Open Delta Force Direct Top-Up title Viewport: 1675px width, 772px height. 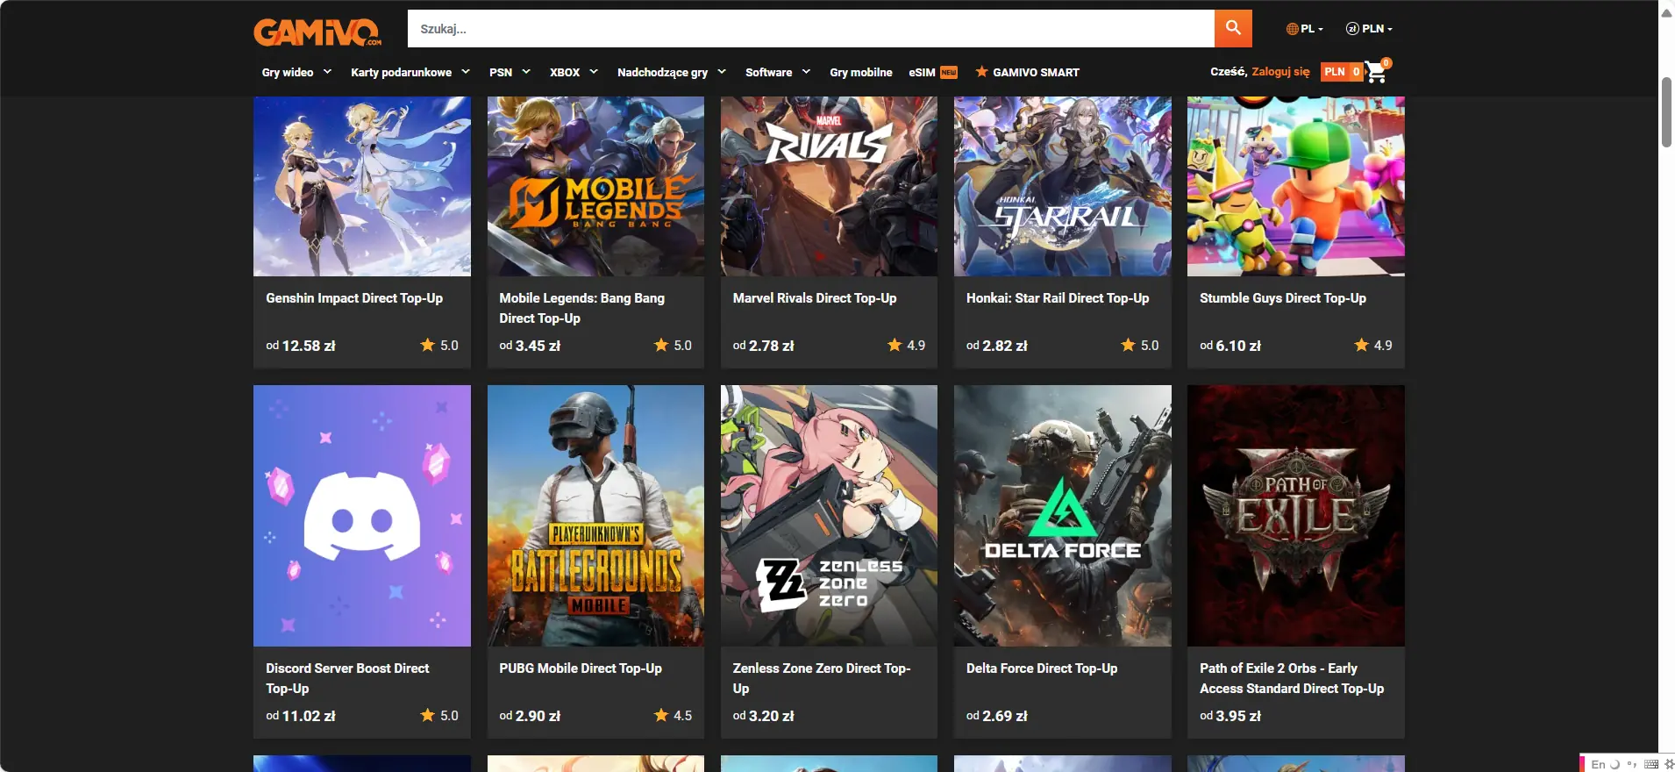tap(1042, 668)
